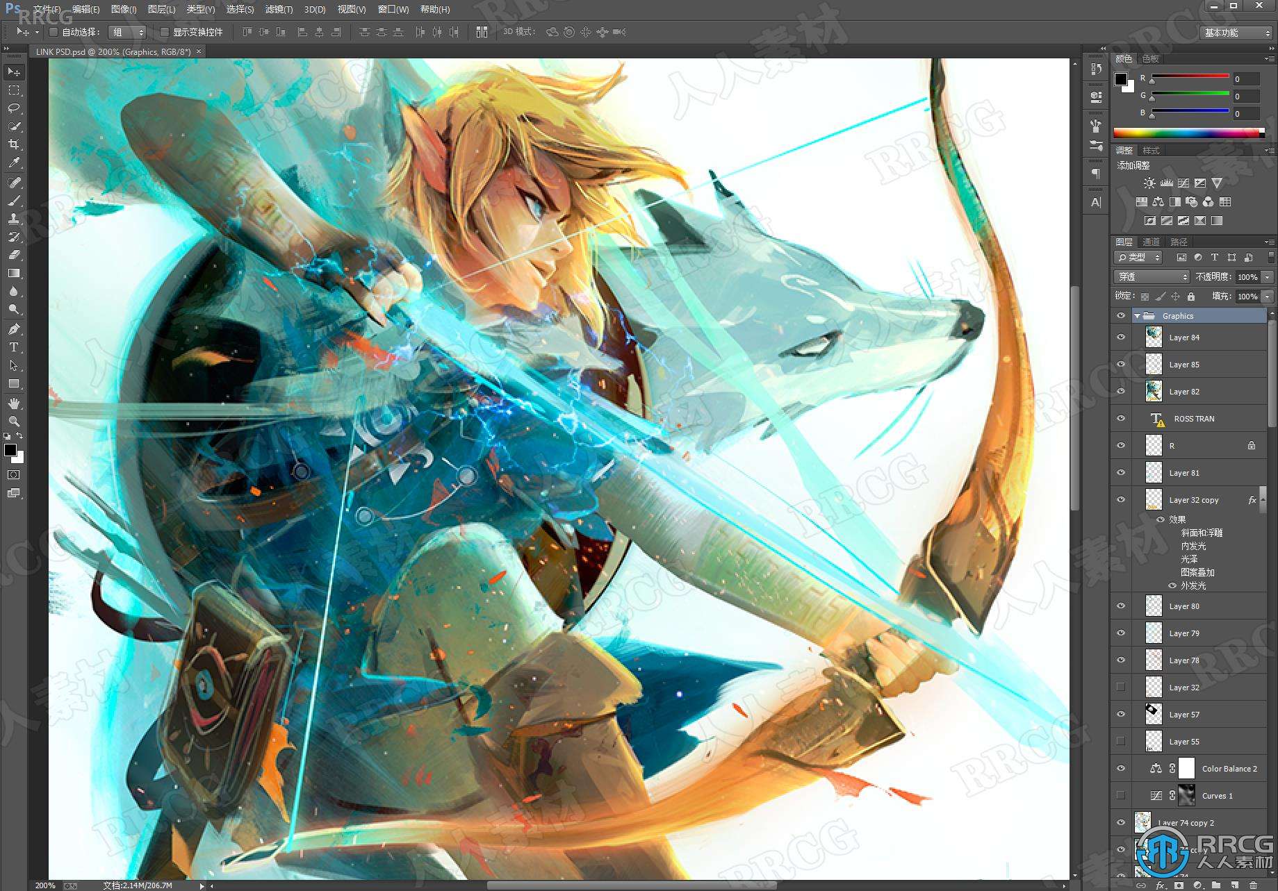Toggle Quick Mask mode icon
The height and width of the screenshot is (891, 1278).
point(14,475)
